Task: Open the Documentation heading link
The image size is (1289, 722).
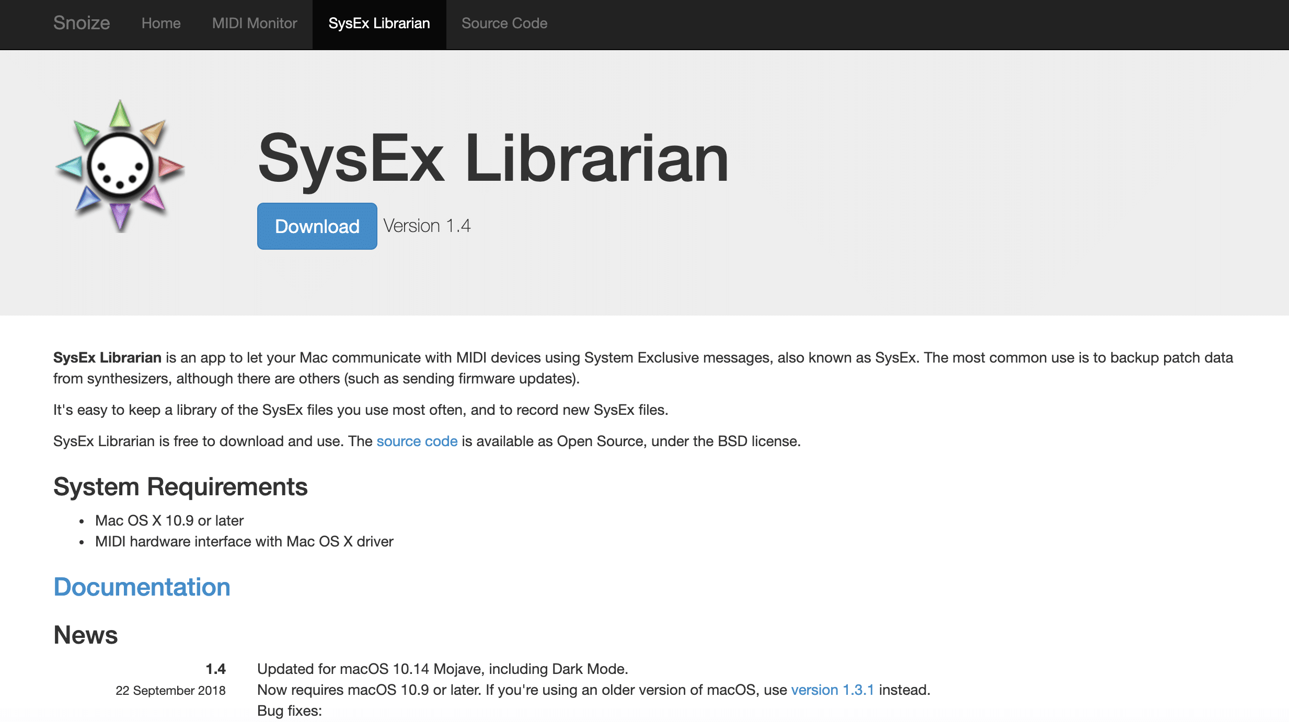Action: coord(142,587)
